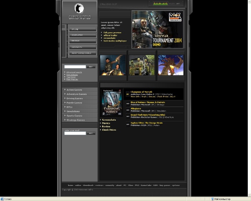The width and height of the screenshot is (251, 201).
Task: Click rank 03 number icon
Action: pyautogui.click(x=128, y=110)
